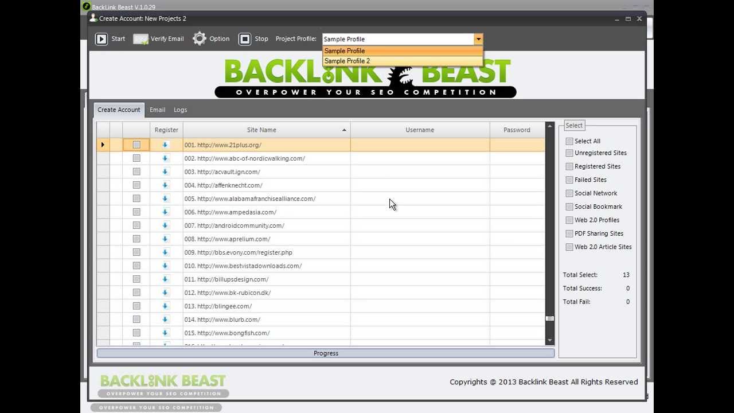
Task: Click the Register column header
Action: point(166,130)
